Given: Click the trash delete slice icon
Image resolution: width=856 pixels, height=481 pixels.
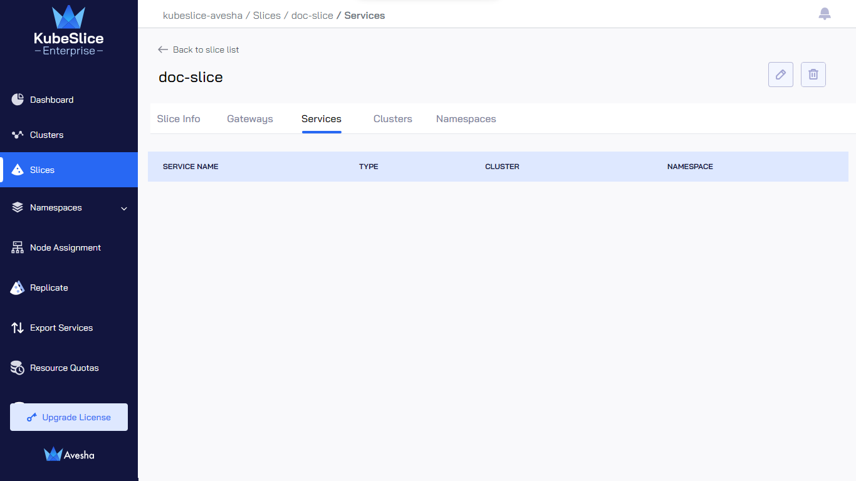Looking at the screenshot, I should pyautogui.click(x=813, y=75).
